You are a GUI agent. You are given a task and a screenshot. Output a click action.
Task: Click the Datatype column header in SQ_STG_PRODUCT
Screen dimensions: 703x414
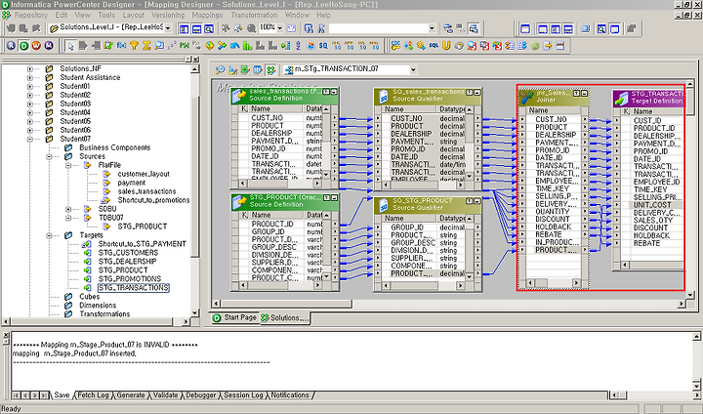coord(452,218)
